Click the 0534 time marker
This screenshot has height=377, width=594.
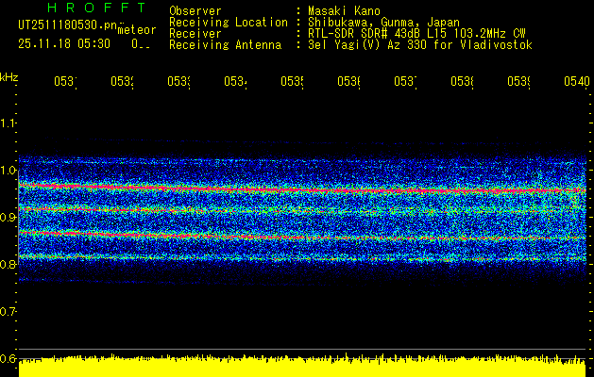235,81
